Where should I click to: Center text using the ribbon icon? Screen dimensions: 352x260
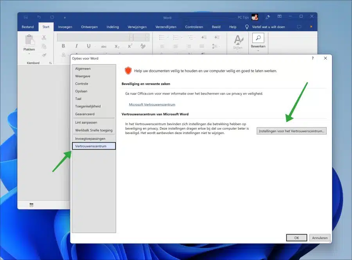176,46
